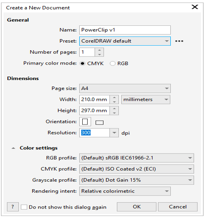204x217 pixels.
Task: Click the Dimensions section heading
Action: coord(23,78)
